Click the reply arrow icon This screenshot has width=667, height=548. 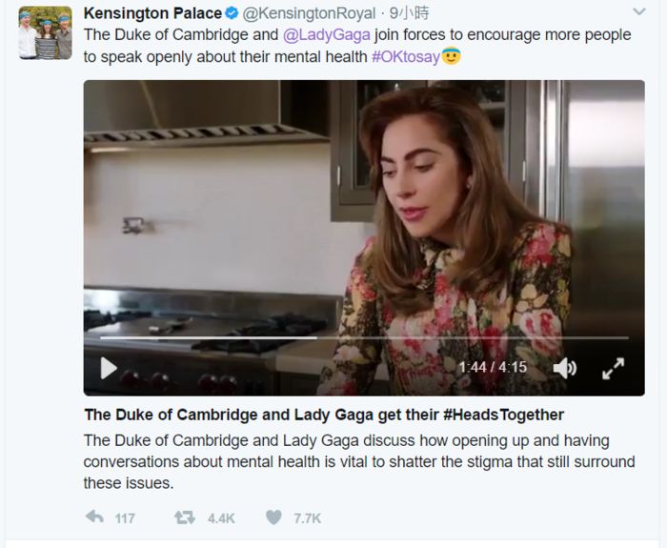tap(94, 518)
